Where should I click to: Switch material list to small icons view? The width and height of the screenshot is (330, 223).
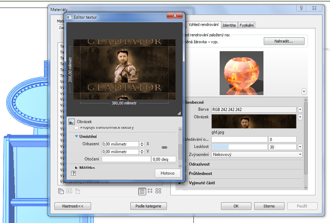coord(150,191)
